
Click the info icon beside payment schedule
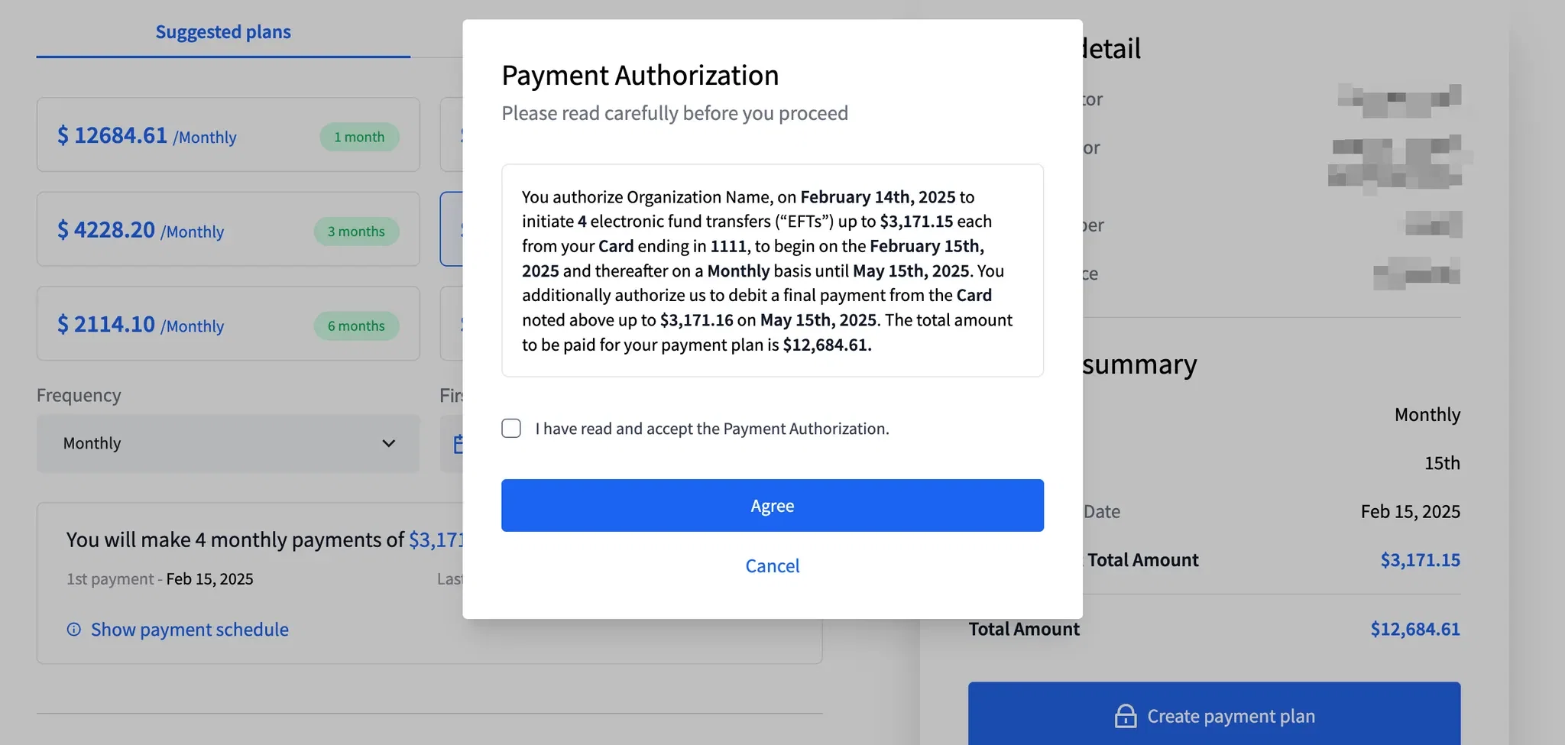pyautogui.click(x=74, y=630)
